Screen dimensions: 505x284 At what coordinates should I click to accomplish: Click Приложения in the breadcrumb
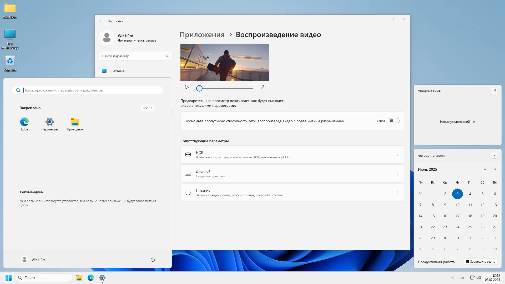pyautogui.click(x=202, y=34)
